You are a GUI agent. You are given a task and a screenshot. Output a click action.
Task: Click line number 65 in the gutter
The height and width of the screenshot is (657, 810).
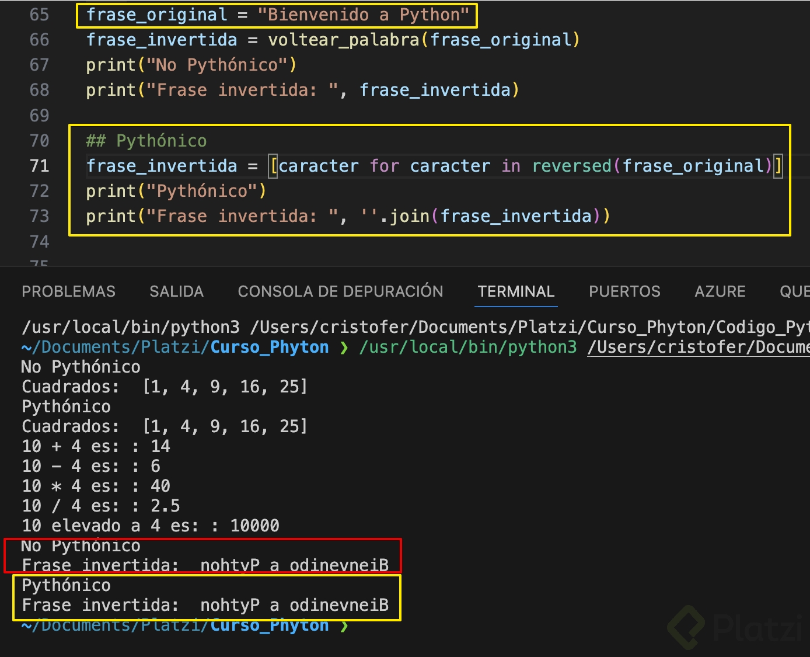tap(39, 15)
